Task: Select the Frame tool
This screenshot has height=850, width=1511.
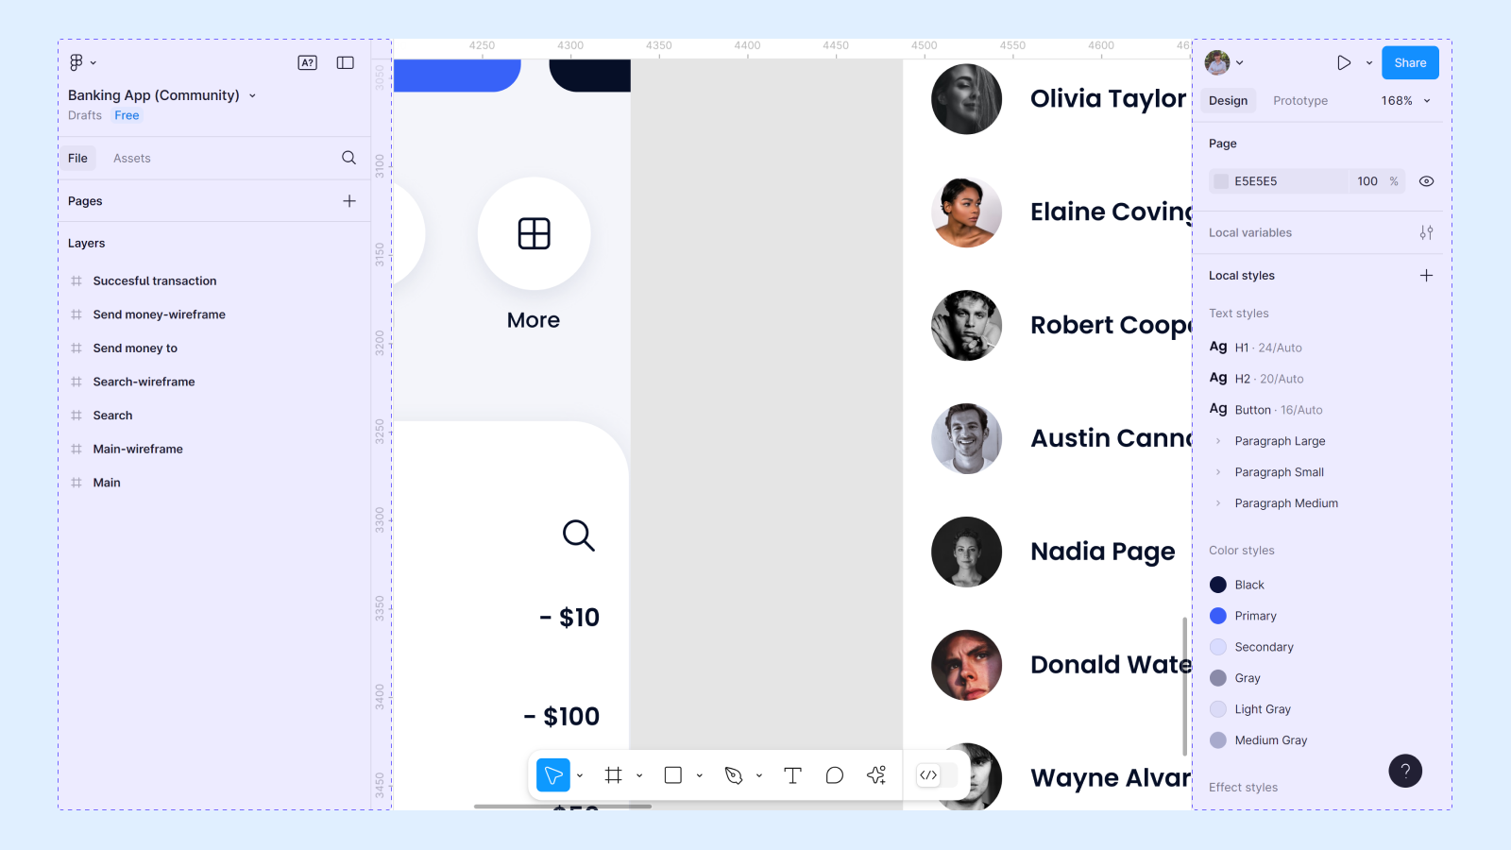Action: 614,774
